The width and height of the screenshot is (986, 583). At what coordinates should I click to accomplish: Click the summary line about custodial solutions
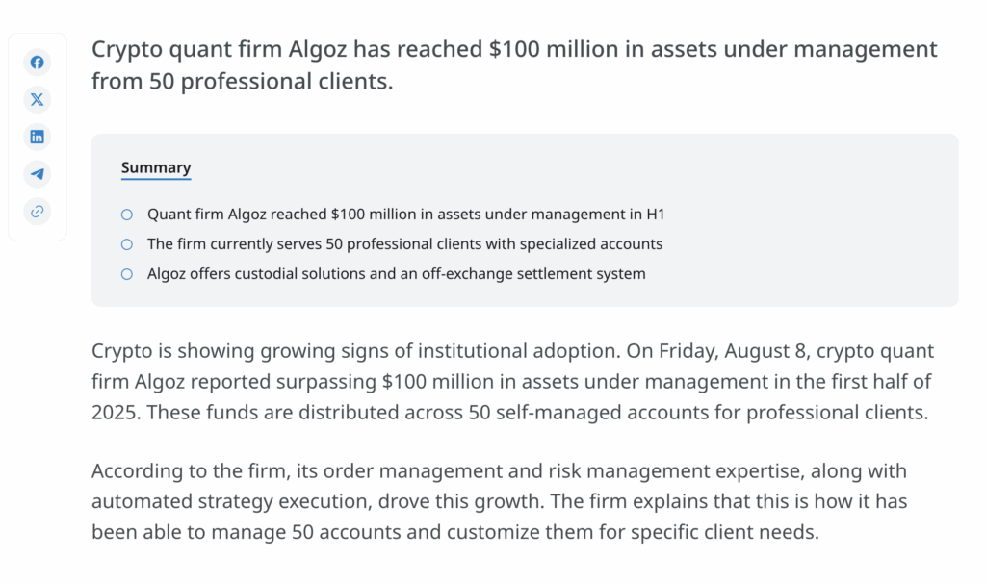pyautogui.click(x=396, y=274)
